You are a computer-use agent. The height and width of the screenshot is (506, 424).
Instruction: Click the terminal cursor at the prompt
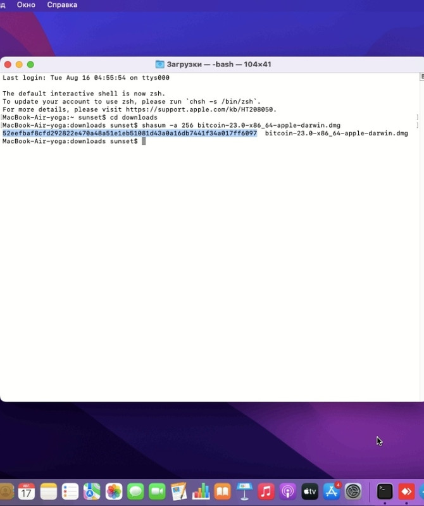(x=144, y=141)
